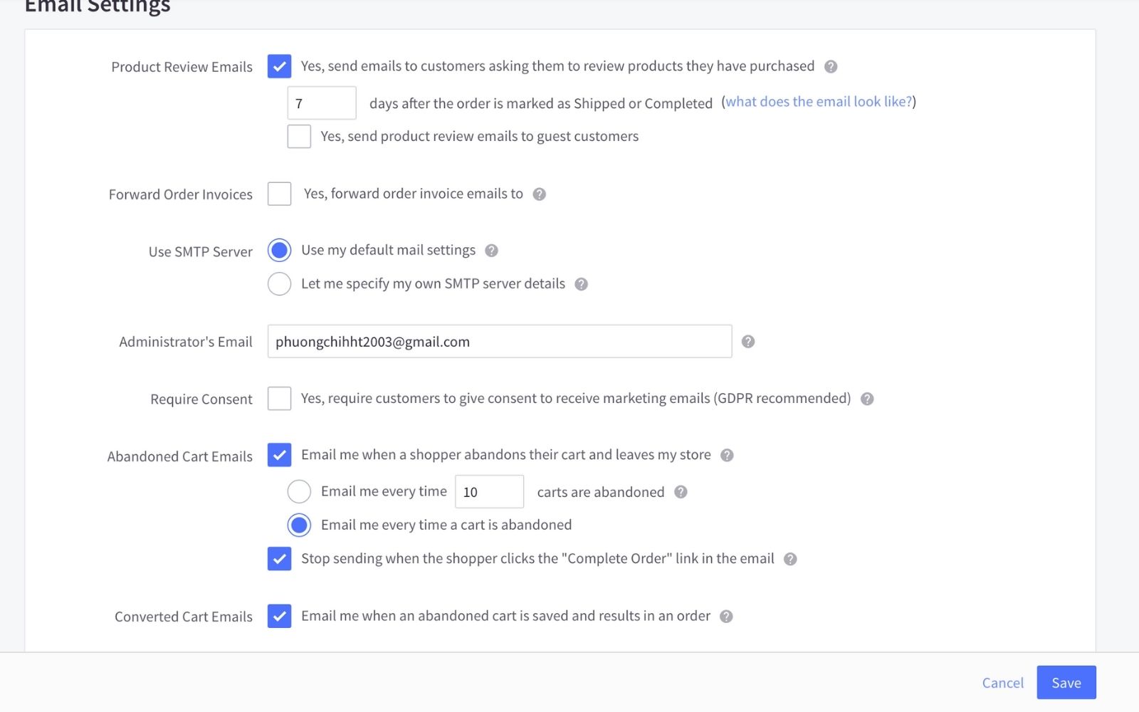This screenshot has height=712, width=1139.
Task: Click the 'Forward Order Invoices' label
Action: pos(180,194)
